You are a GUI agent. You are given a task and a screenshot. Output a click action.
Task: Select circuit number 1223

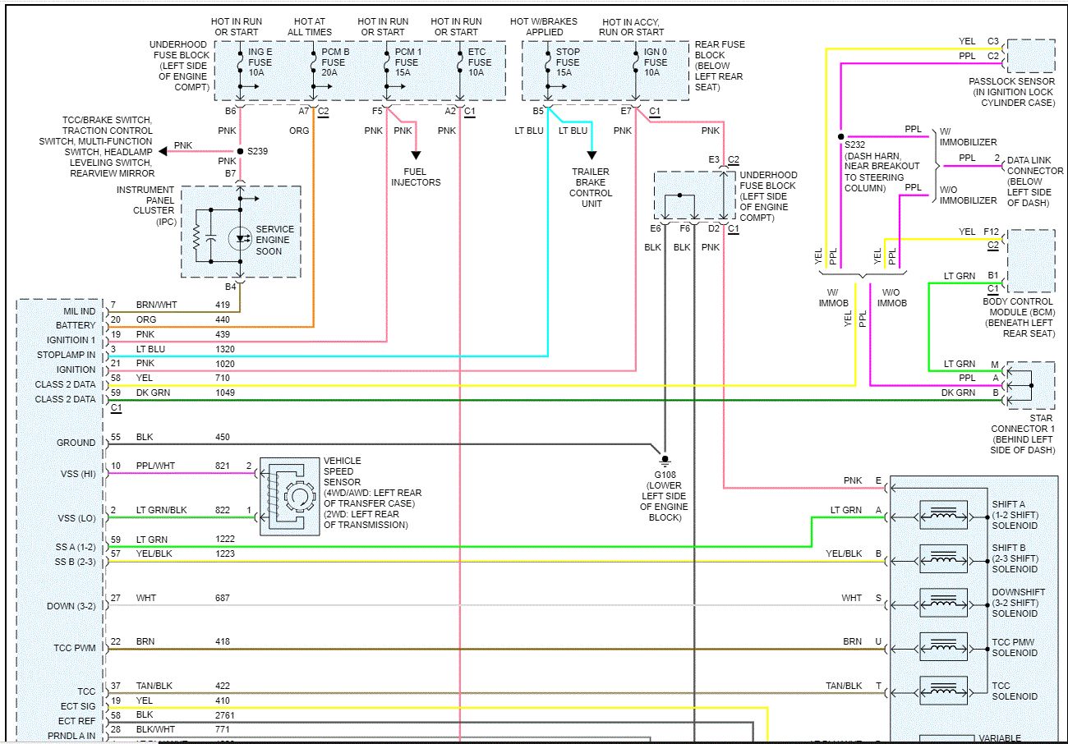coord(225,554)
